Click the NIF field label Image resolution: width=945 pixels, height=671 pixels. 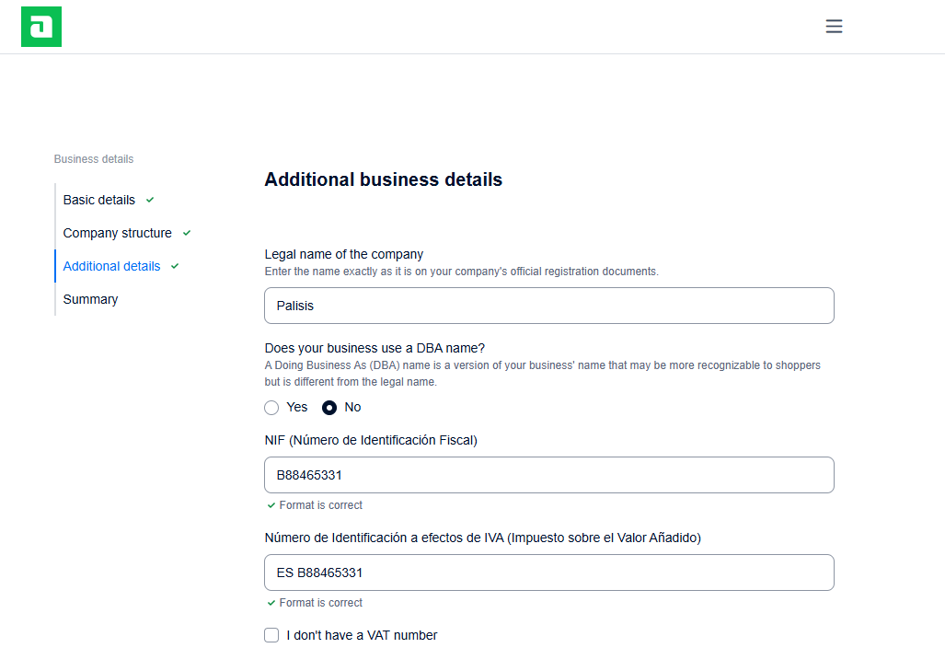[371, 441]
